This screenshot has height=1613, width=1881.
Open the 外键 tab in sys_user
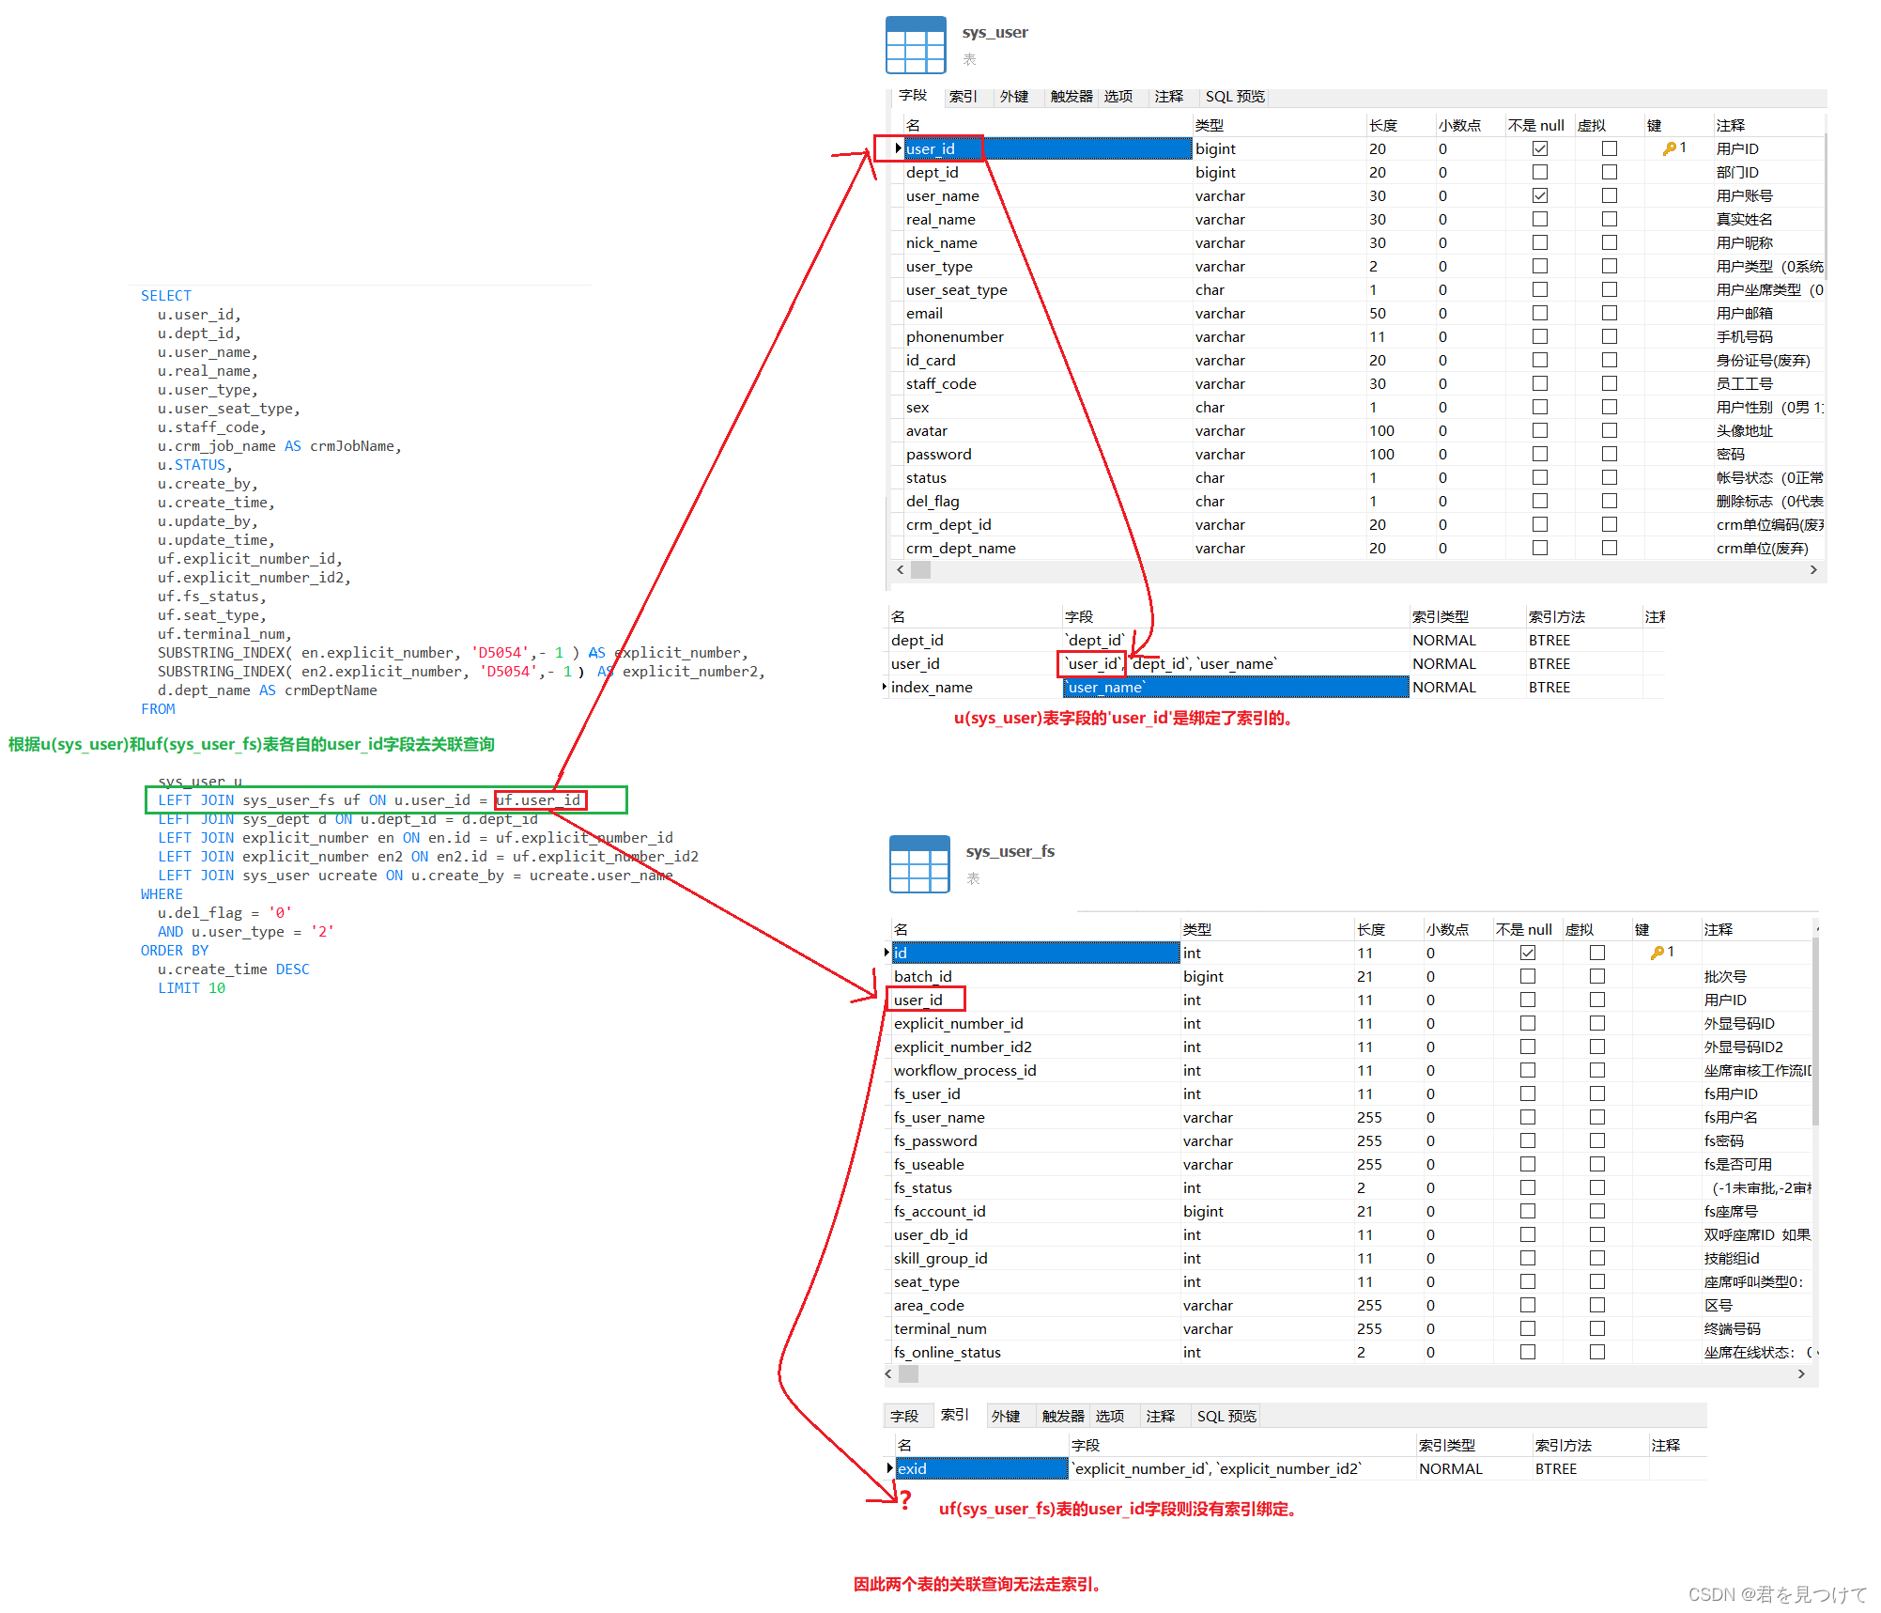[x=1013, y=97]
